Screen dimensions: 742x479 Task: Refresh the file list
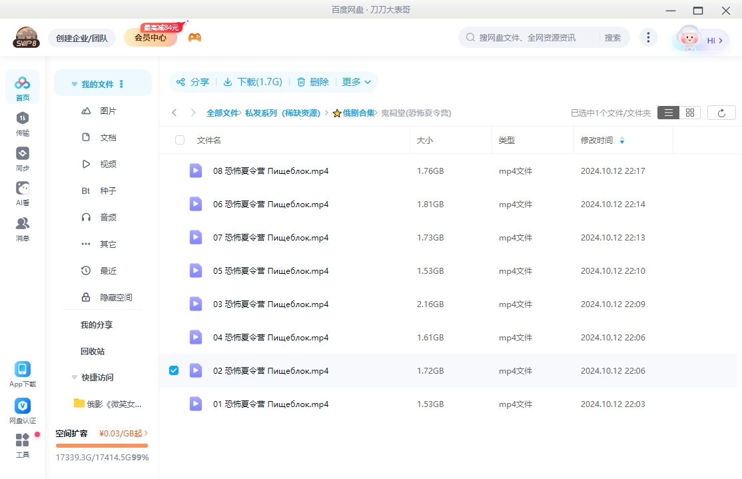721,113
